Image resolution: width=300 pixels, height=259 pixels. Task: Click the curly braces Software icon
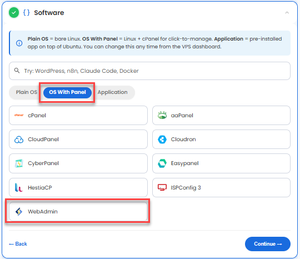[27, 13]
